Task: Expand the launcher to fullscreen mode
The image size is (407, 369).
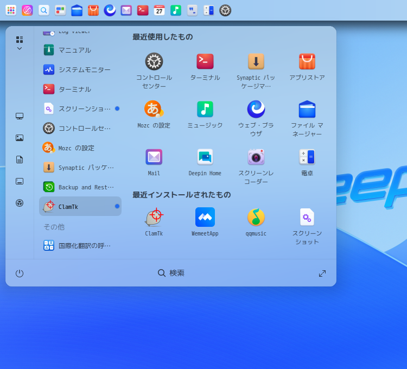Action: tap(322, 273)
